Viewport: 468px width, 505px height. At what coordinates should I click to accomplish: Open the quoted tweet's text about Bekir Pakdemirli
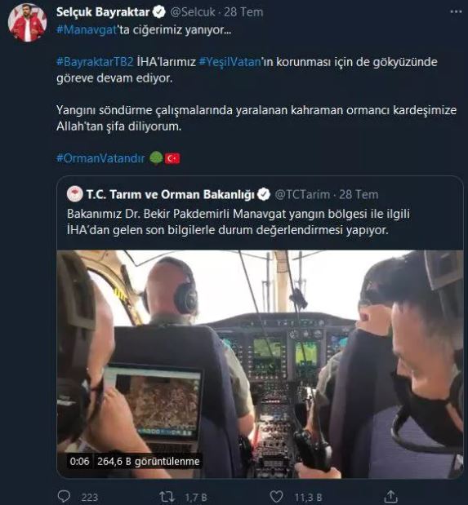[x=238, y=222]
